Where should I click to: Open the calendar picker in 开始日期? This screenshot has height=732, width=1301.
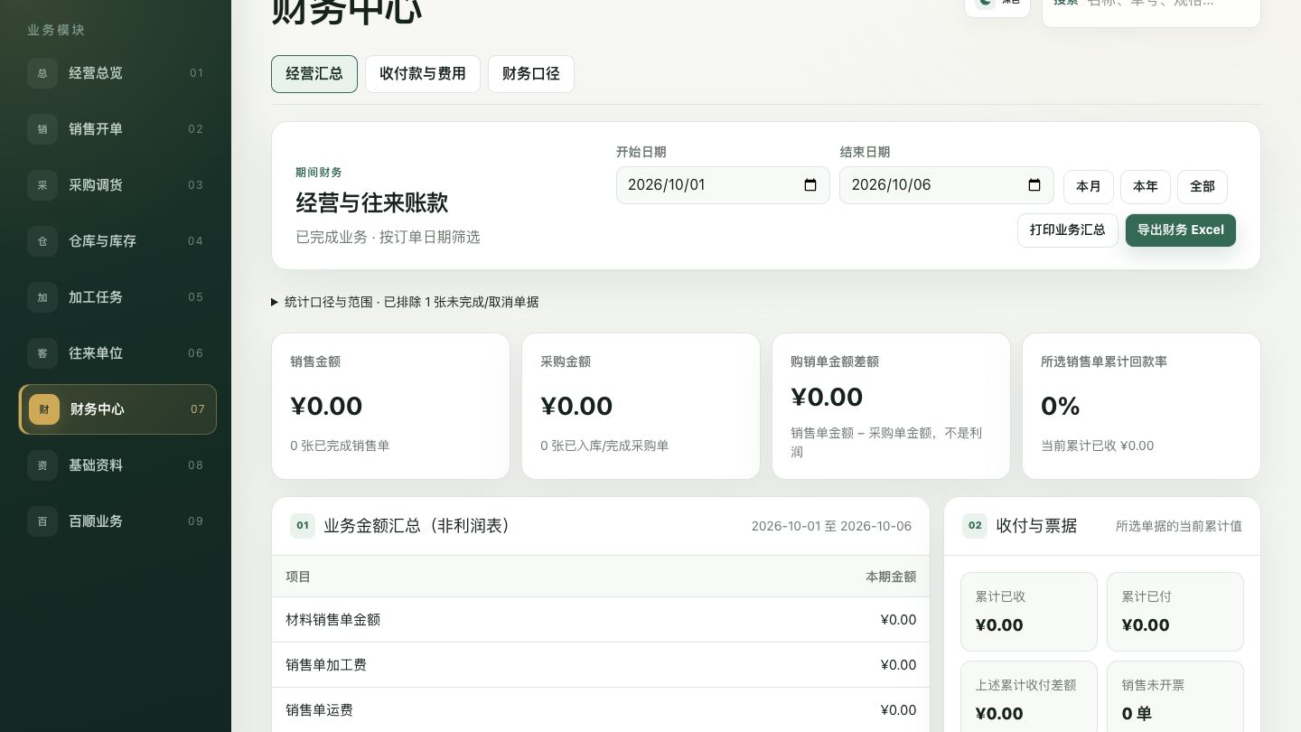pos(810,185)
